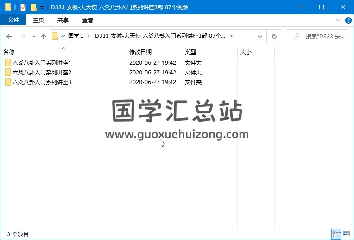354x240 pixels.
Task: Refresh the current folder
Action: point(274,36)
